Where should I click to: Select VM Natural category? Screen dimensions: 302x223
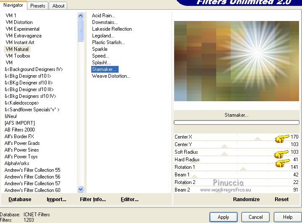click(17, 49)
